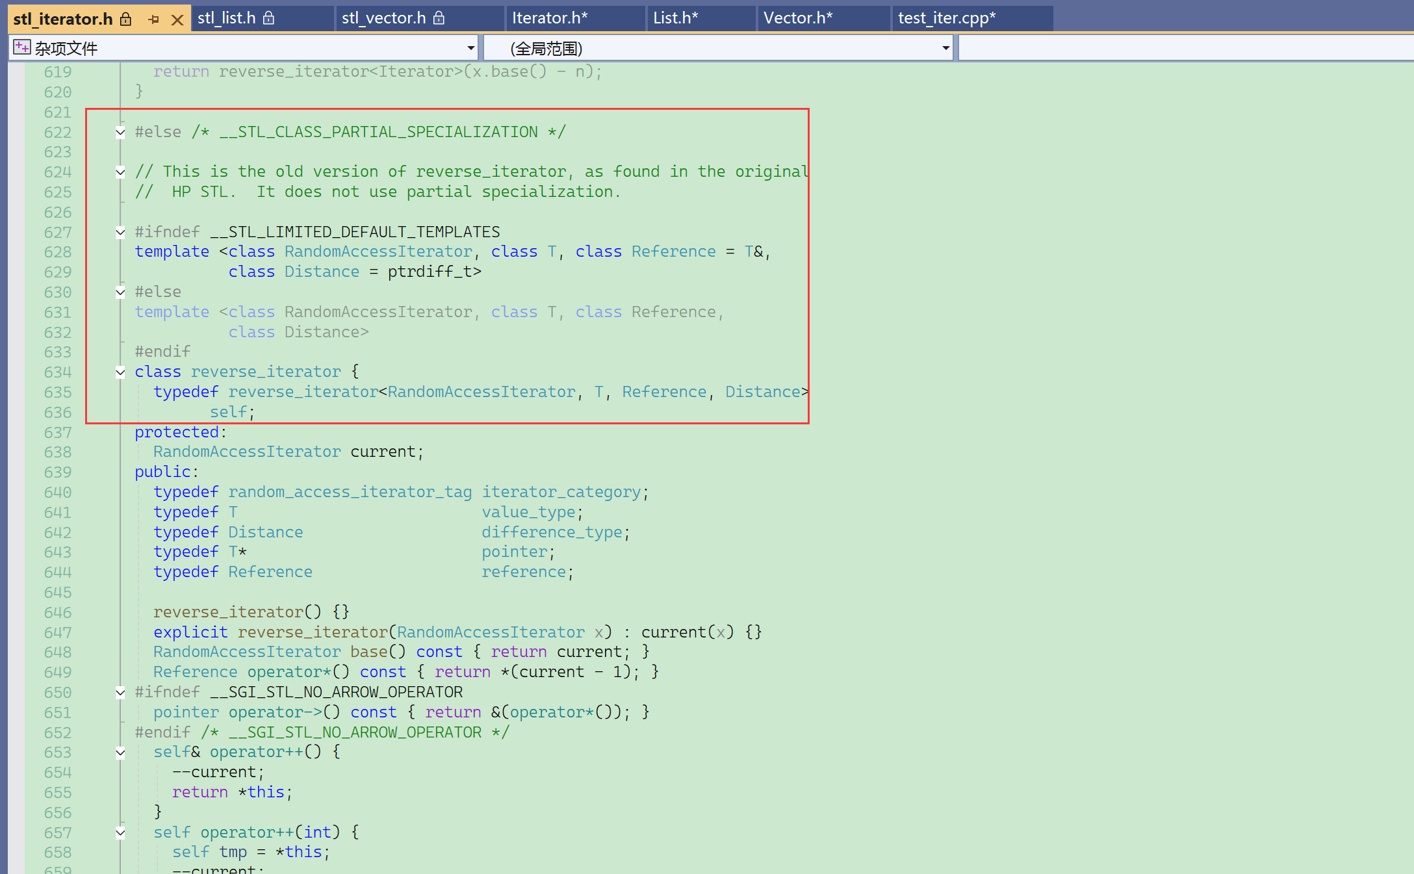
Task: Click the 杂项文件 project icon
Action: pyautogui.click(x=21, y=47)
